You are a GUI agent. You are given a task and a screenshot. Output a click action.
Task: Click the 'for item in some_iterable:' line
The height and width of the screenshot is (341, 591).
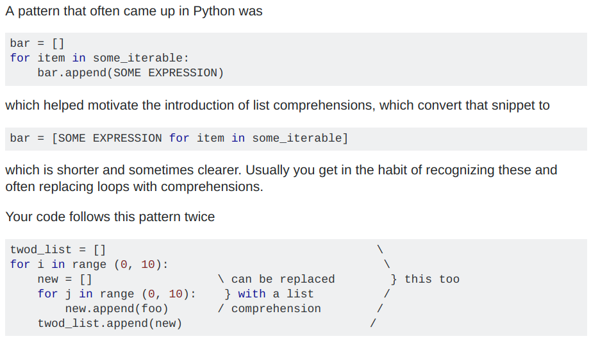point(99,58)
